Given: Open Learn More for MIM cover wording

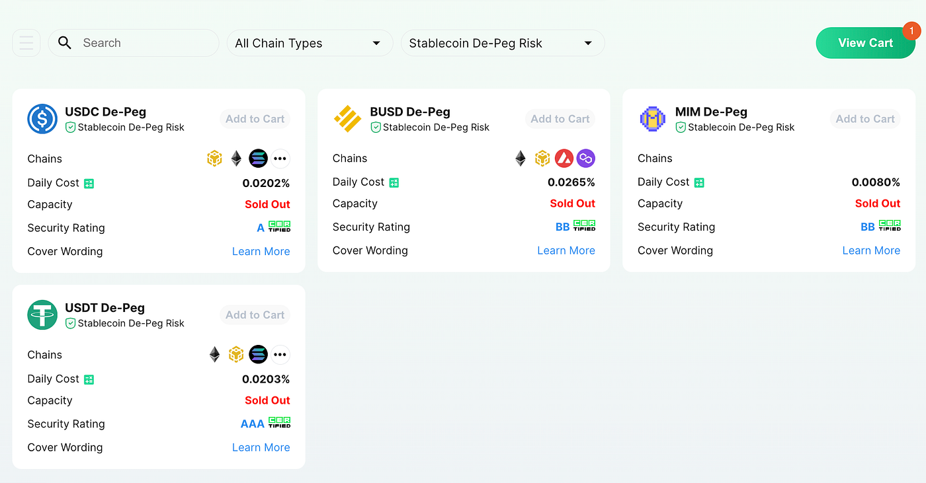Looking at the screenshot, I should 871,250.
